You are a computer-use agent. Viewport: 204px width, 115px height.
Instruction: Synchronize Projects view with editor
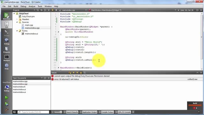pyautogui.click(x=41, y=10)
